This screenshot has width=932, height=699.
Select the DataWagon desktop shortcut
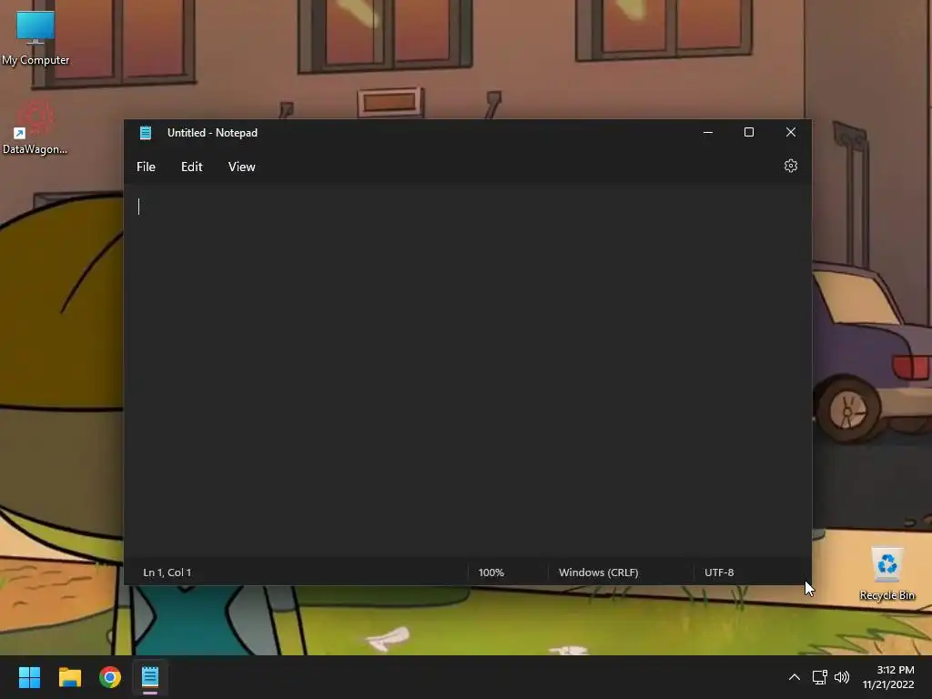[35, 127]
